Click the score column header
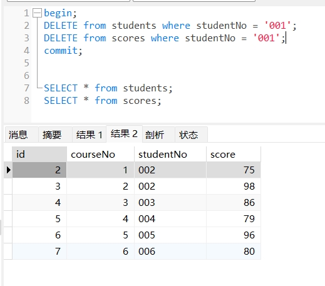The width and height of the screenshot is (325, 286). 234,155
